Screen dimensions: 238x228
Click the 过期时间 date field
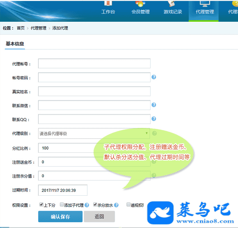point(63,190)
